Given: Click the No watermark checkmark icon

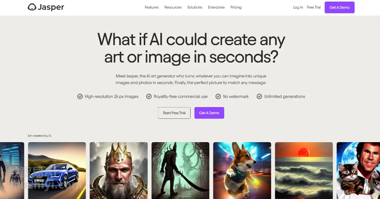Looking at the screenshot, I should tap(218, 96).
